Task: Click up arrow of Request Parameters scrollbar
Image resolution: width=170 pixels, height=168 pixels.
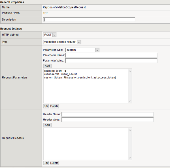Action: coord(130,71)
